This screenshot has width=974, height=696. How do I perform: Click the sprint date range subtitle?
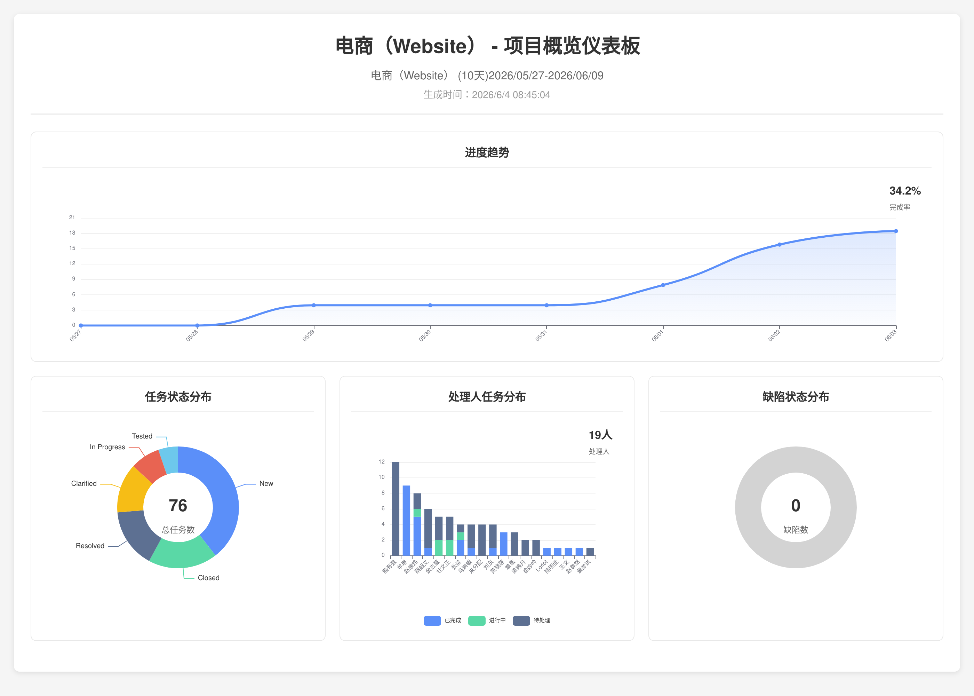[x=487, y=76]
